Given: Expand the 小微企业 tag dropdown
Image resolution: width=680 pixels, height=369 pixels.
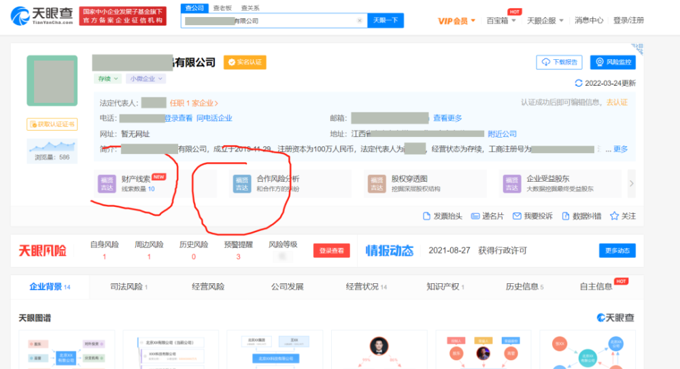Looking at the screenshot, I should [x=146, y=78].
